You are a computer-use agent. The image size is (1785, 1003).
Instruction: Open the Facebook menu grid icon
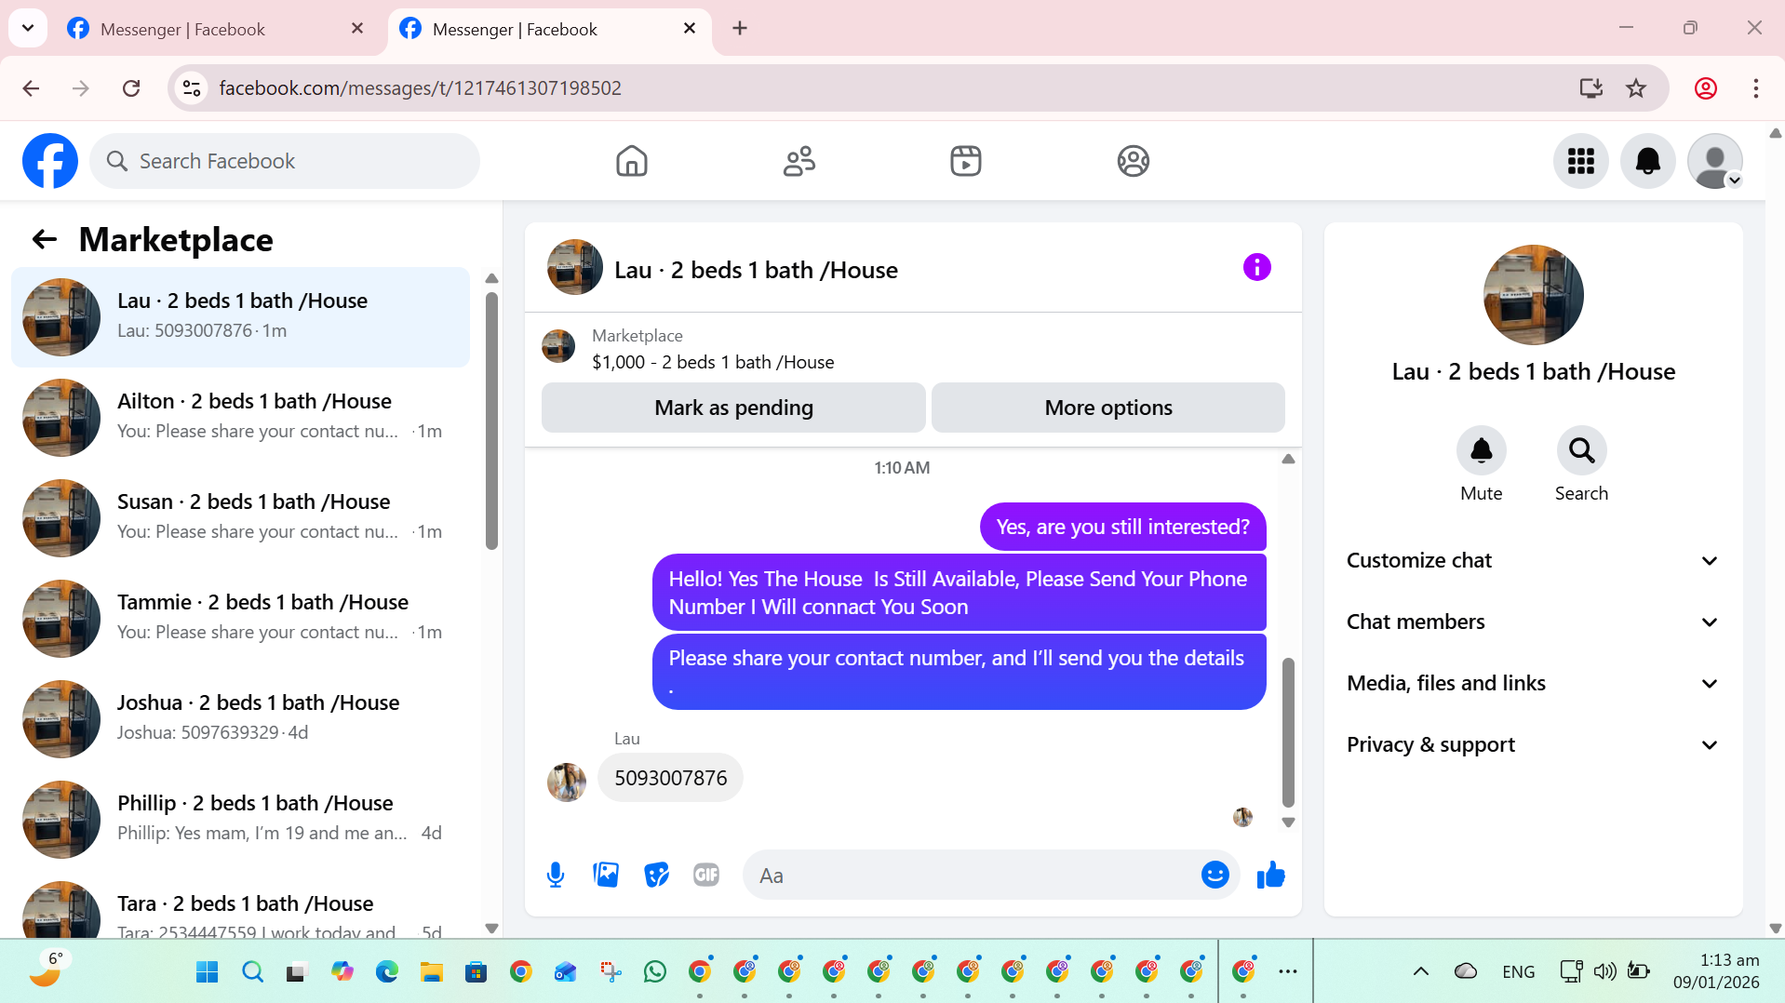coord(1581,161)
